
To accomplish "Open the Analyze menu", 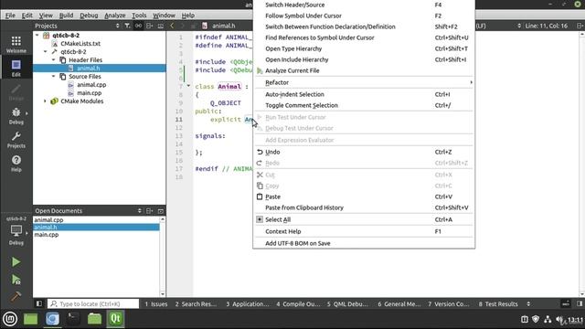I will 115,16.
